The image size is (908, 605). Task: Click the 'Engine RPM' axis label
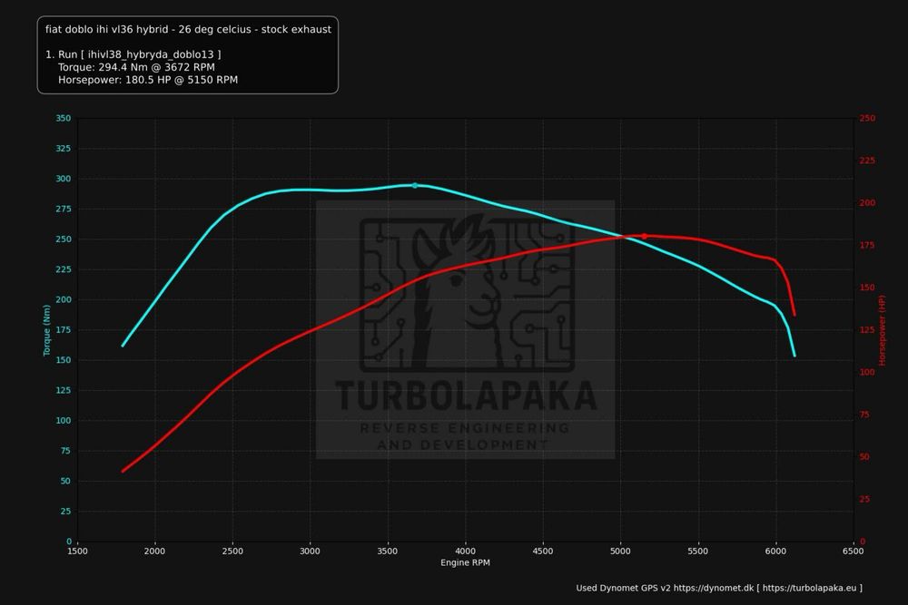[465, 562]
